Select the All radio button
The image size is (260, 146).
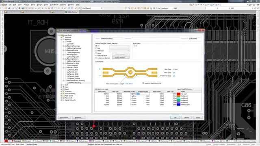tap(96, 46)
